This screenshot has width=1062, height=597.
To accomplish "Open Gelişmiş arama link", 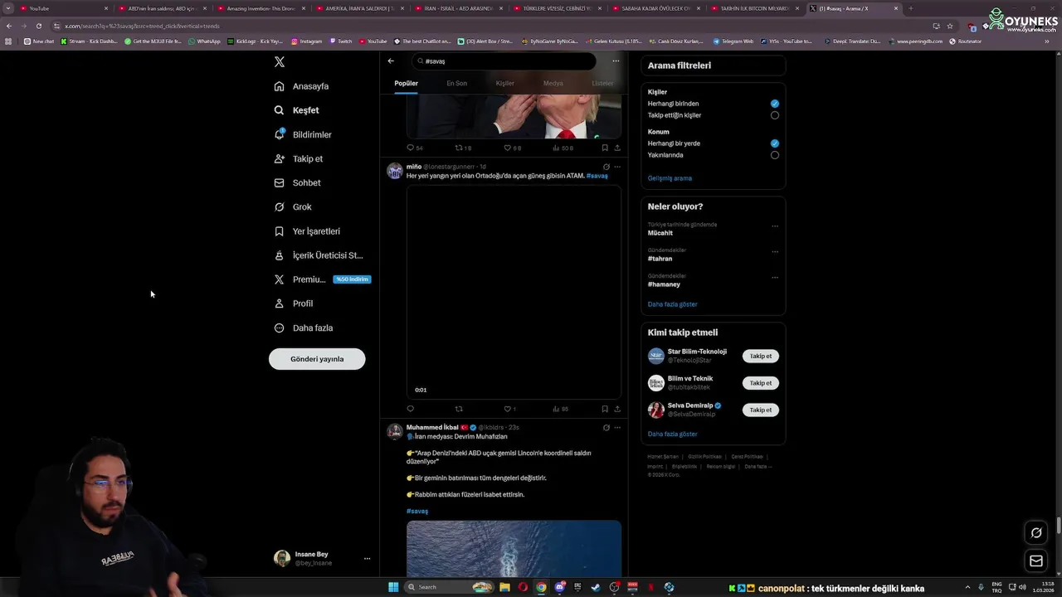I will tap(670, 178).
